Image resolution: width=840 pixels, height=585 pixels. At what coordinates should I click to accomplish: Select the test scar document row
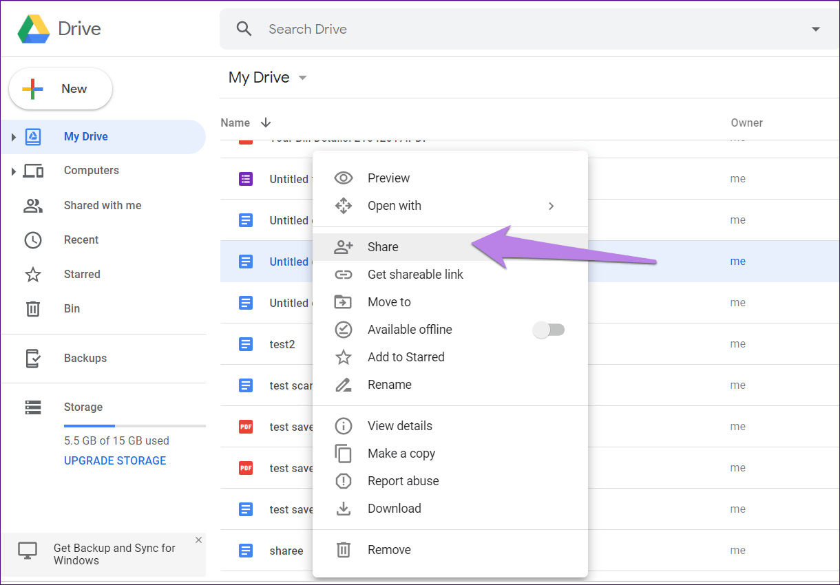click(530, 385)
